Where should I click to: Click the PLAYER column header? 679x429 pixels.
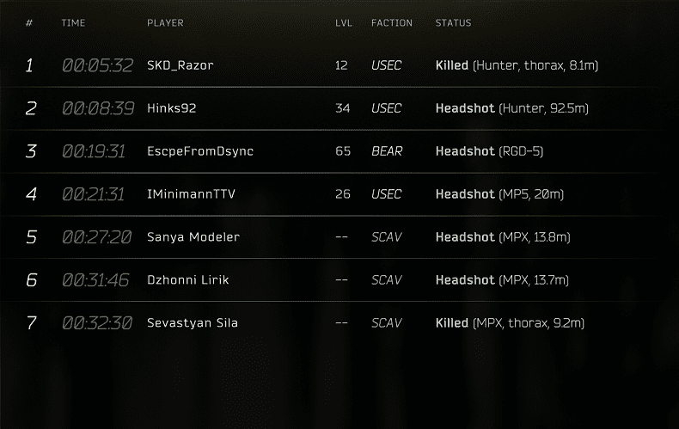tap(165, 23)
